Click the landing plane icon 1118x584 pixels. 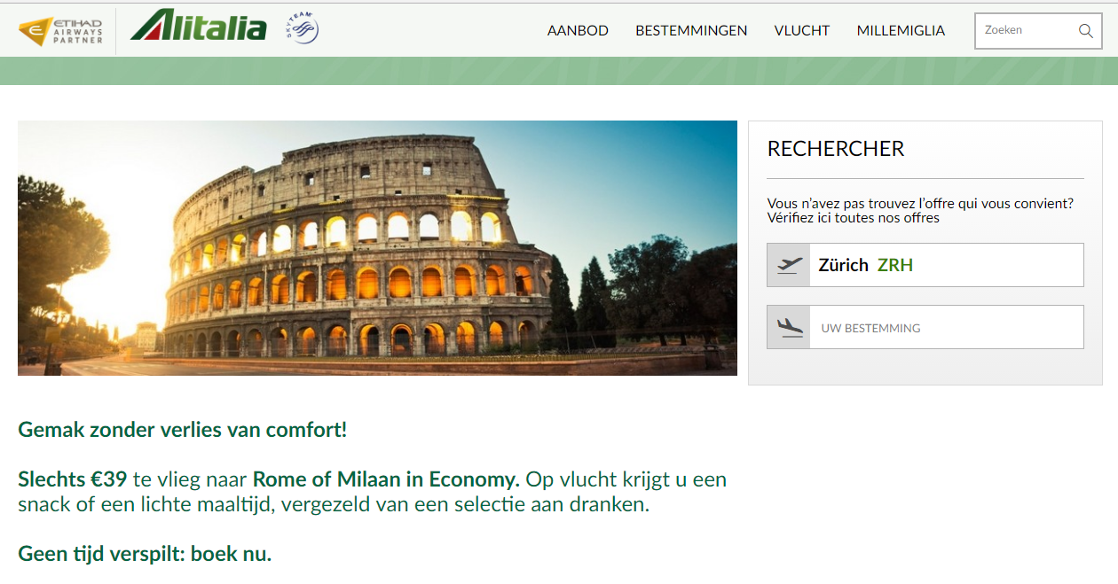point(789,327)
